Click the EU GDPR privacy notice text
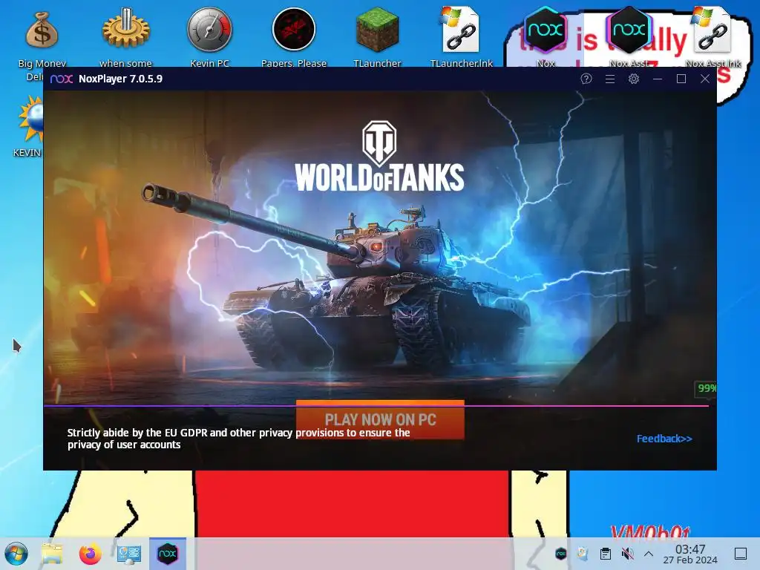Image resolution: width=760 pixels, height=570 pixels. click(x=238, y=439)
